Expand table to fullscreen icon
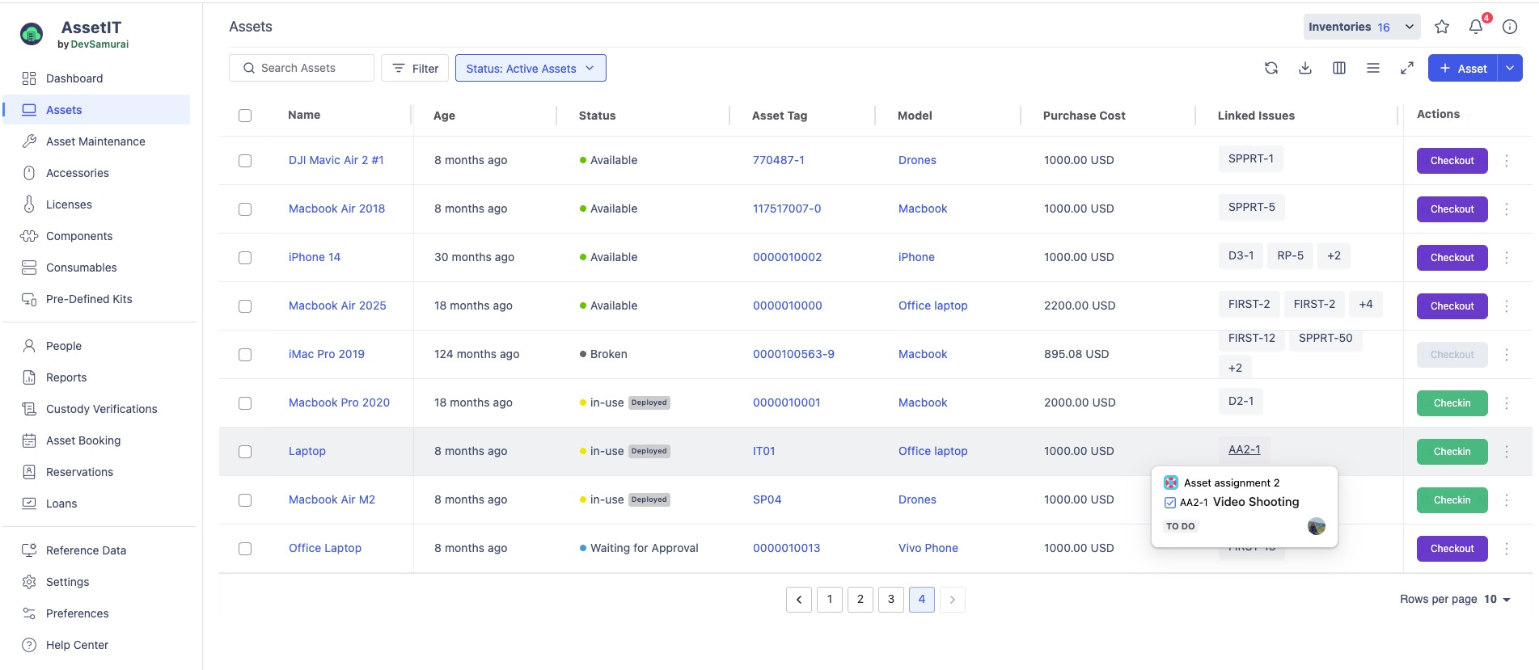 (x=1407, y=68)
